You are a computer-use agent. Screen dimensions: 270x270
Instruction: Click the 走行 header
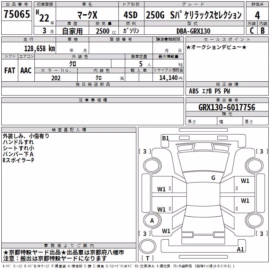point(29,39)
